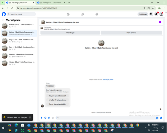Close the Messenger | Facebook tab
The height and width of the screenshot is (133, 167).
33,3
